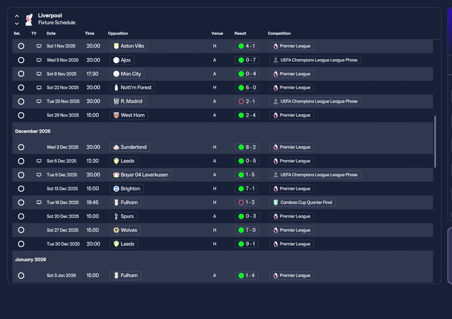Open the Aston Villa opposition button
452x319 pixels.
pyautogui.click(x=129, y=46)
